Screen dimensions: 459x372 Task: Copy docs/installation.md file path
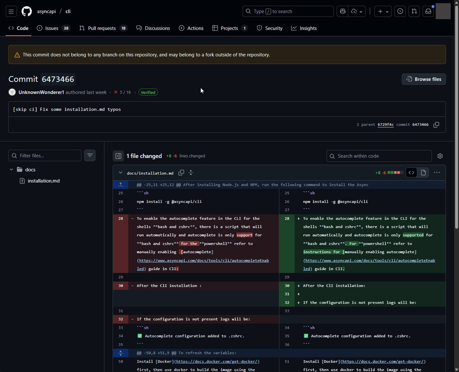tap(181, 173)
